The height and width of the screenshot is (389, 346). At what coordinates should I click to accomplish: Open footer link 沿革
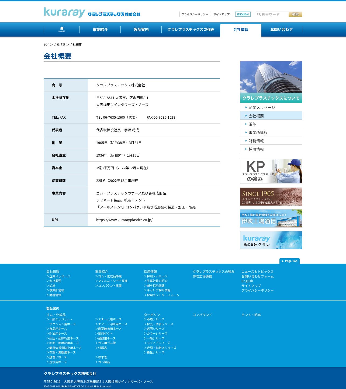(51, 286)
